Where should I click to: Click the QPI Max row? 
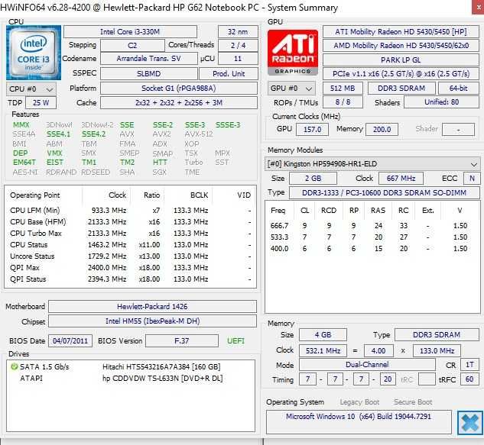pos(130,267)
